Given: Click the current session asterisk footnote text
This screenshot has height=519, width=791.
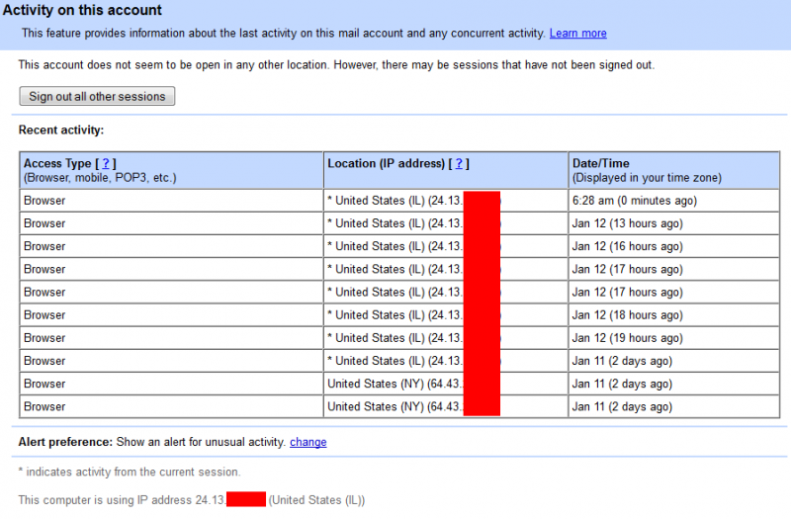Looking at the screenshot, I should point(130,473).
